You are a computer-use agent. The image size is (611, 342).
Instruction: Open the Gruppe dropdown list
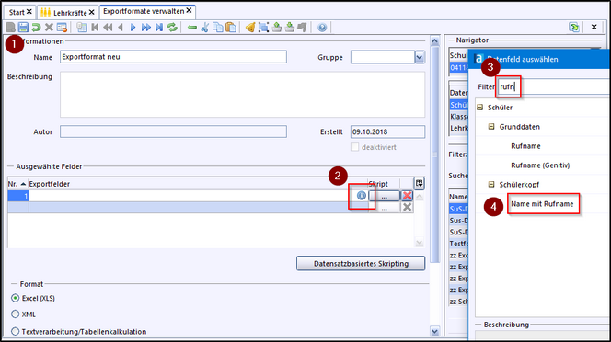click(x=420, y=57)
